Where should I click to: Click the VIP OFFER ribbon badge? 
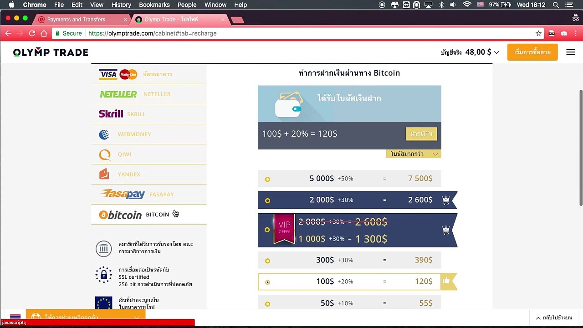[x=284, y=229]
